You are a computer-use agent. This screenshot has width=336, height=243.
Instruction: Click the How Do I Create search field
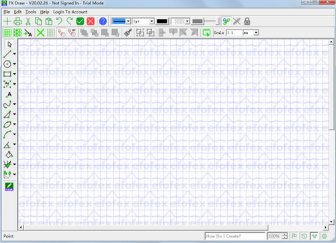[235, 236]
